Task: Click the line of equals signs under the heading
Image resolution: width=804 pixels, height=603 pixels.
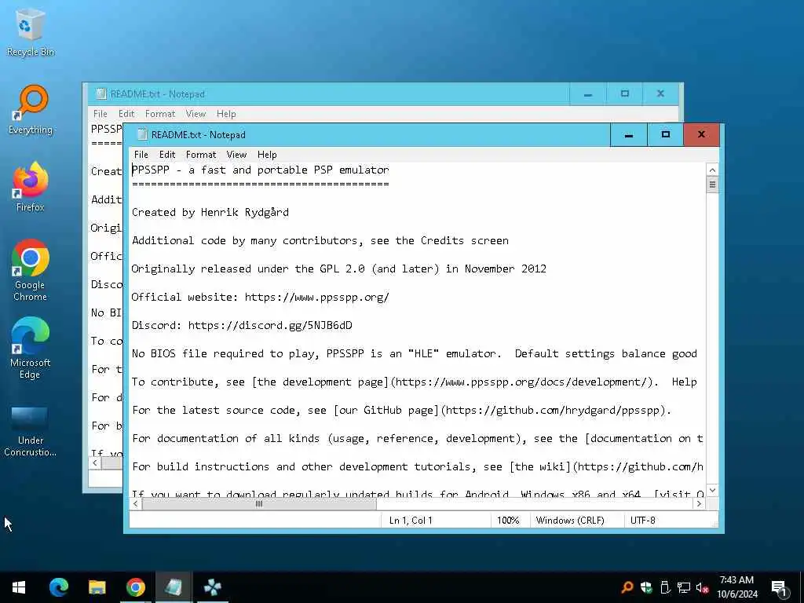Action: [x=261, y=184]
